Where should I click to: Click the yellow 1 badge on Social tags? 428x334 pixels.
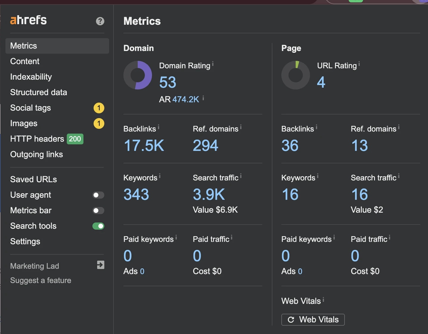(99, 108)
